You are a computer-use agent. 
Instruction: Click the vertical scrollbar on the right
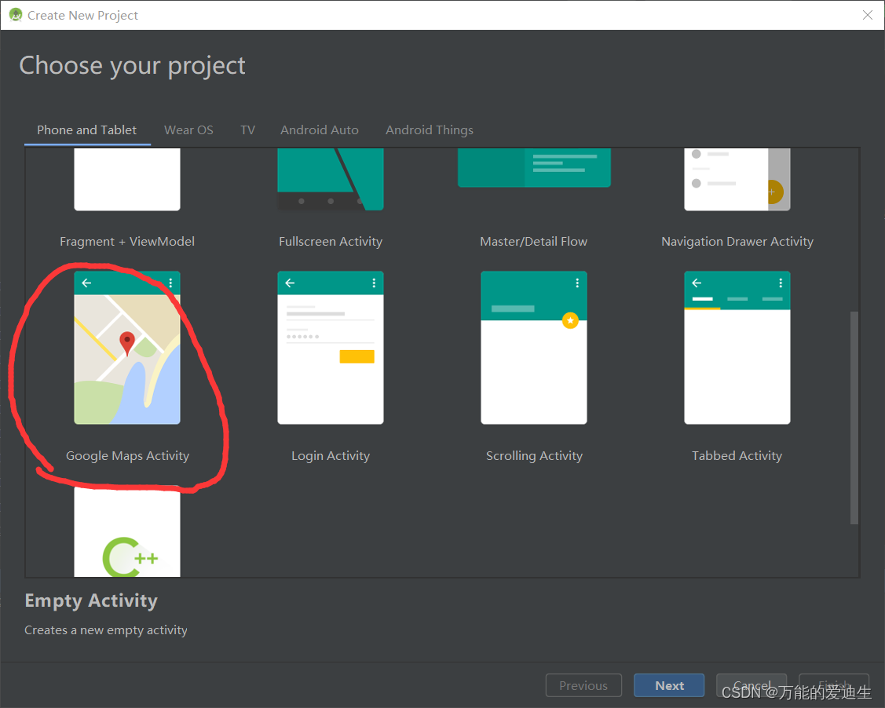854,416
